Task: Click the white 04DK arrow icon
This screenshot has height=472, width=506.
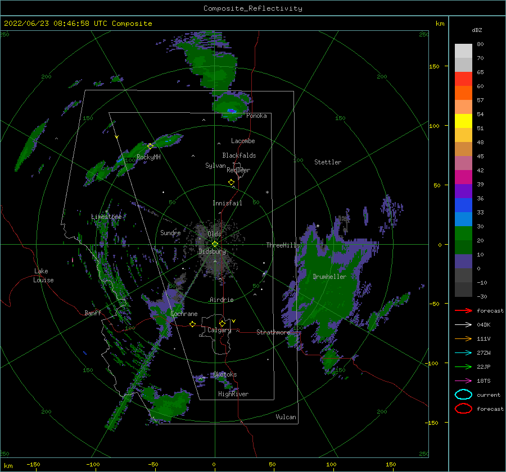Action: coord(463,325)
